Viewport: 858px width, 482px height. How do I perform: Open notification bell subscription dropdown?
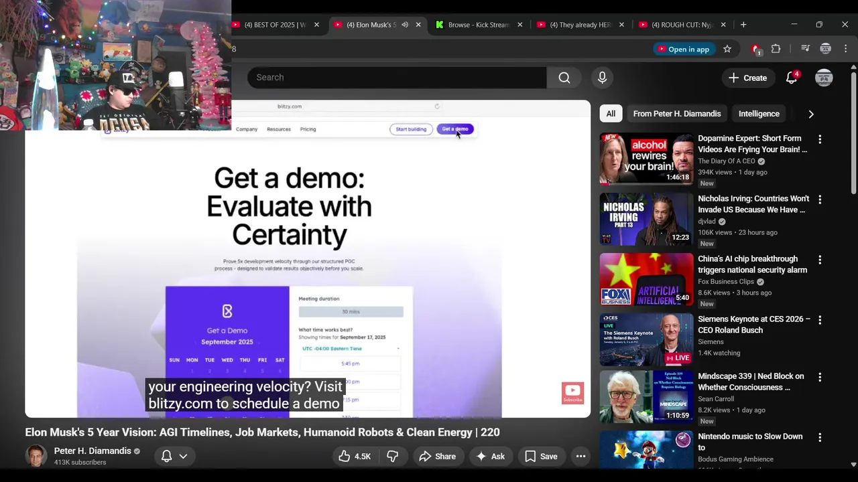point(174,457)
